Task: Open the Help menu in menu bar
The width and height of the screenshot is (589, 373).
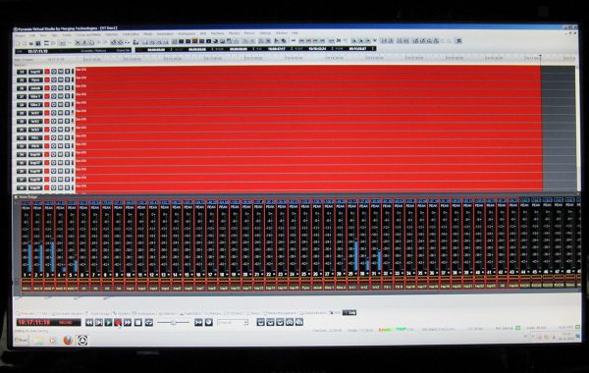Action: (294, 33)
